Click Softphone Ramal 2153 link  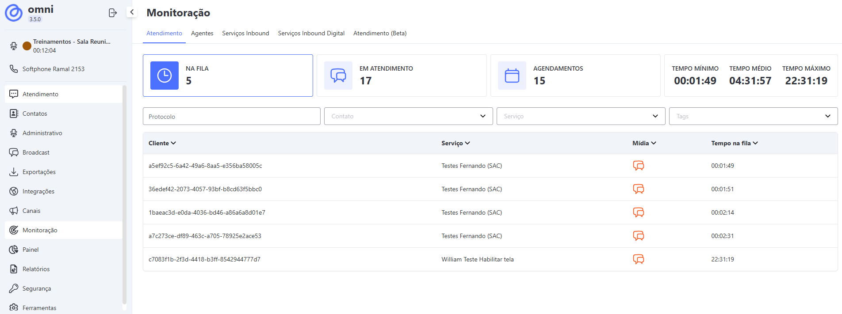54,69
